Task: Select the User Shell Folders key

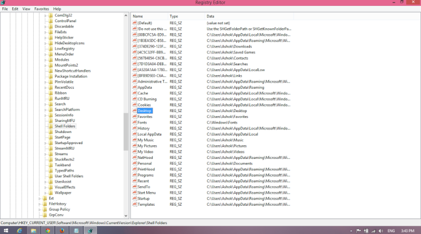Action: (x=69, y=176)
